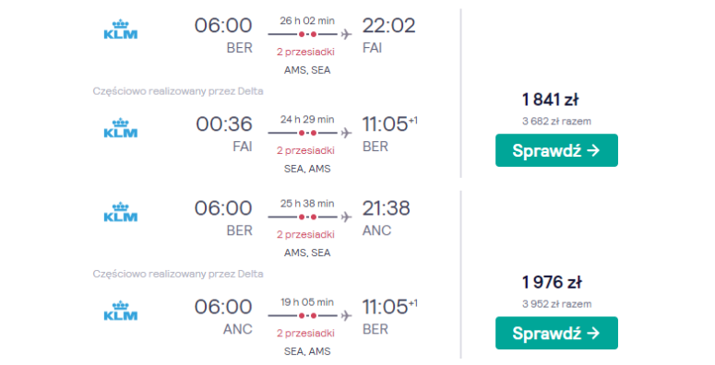Click the 3 952 zł razem total
Viewport: 715px width, 365px height.
556,304
